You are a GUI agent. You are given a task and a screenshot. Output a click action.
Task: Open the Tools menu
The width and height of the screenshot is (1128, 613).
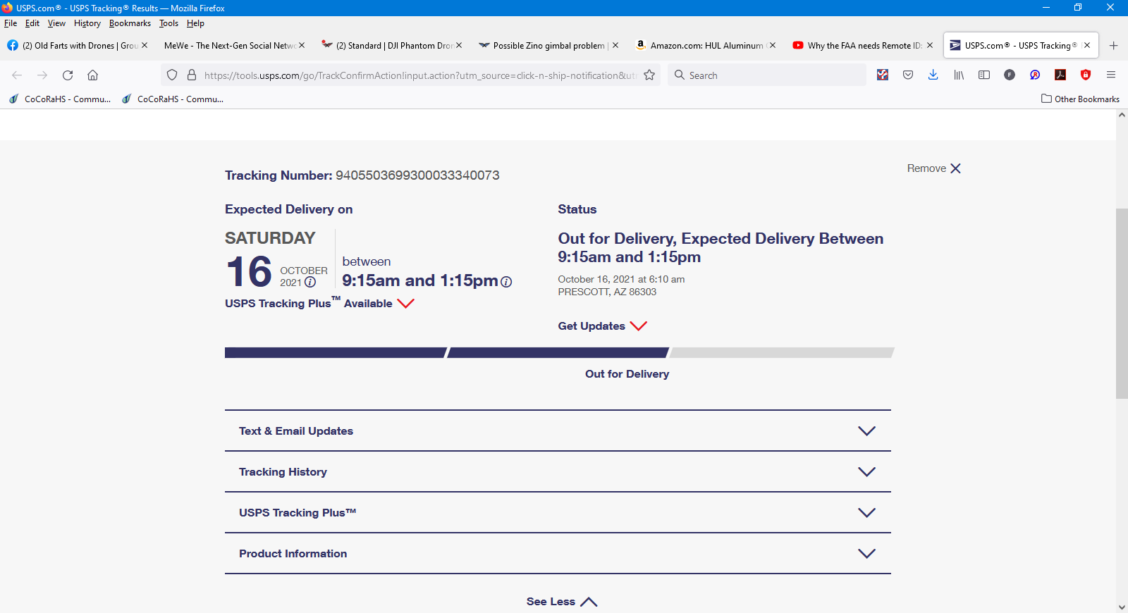click(168, 23)
